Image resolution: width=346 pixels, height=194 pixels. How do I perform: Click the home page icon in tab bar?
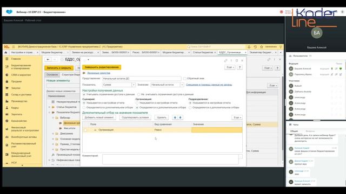point(6,53)
